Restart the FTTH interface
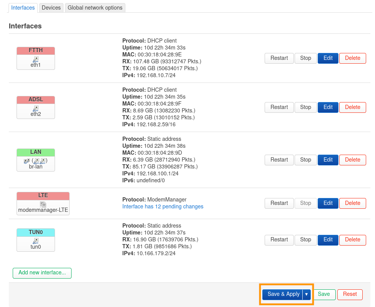Image resolution: width=375 pixels, height=307 pixels. coord(279,58)
